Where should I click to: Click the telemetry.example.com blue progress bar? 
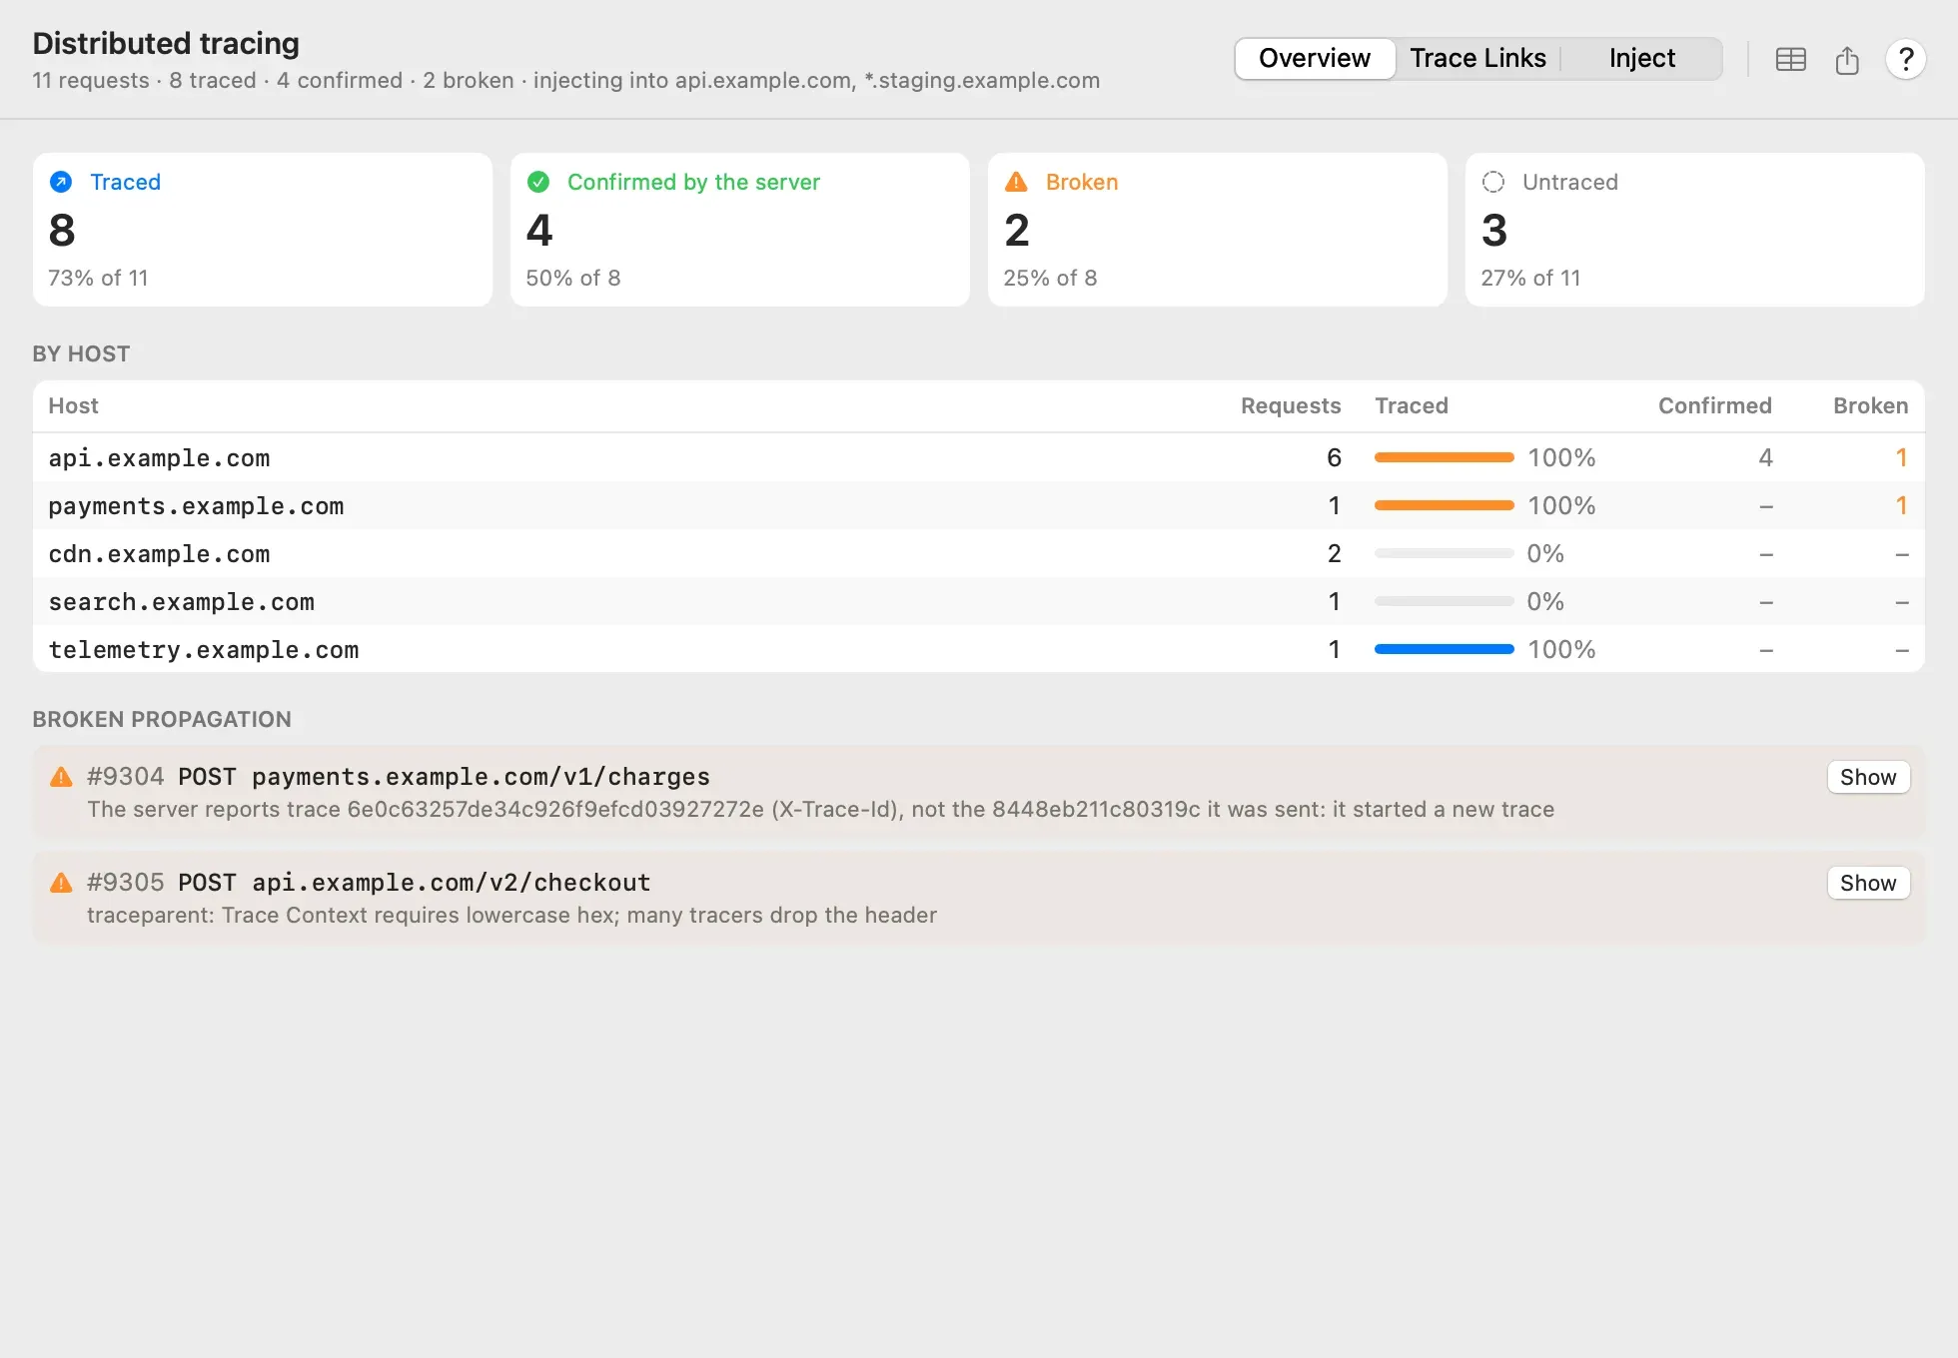[x=1444, y=649]
